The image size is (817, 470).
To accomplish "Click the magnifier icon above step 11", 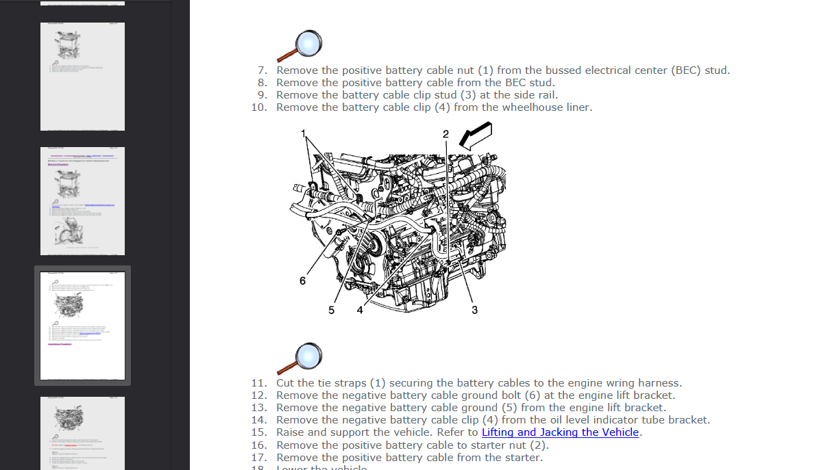I will click(299, 358).
